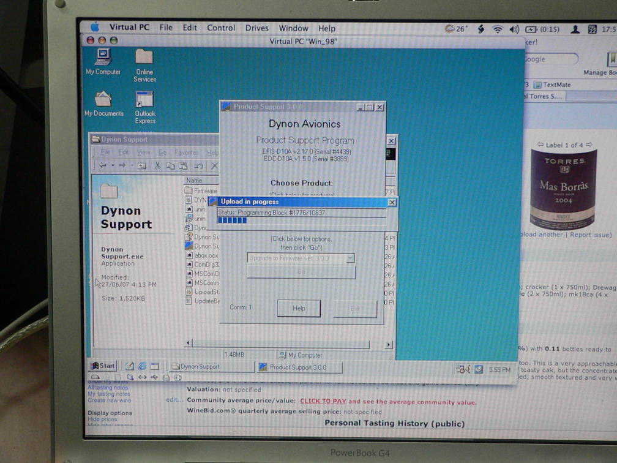Click the upload progress bar
This screenshot has height=463, width=617.
pos(301,220)
